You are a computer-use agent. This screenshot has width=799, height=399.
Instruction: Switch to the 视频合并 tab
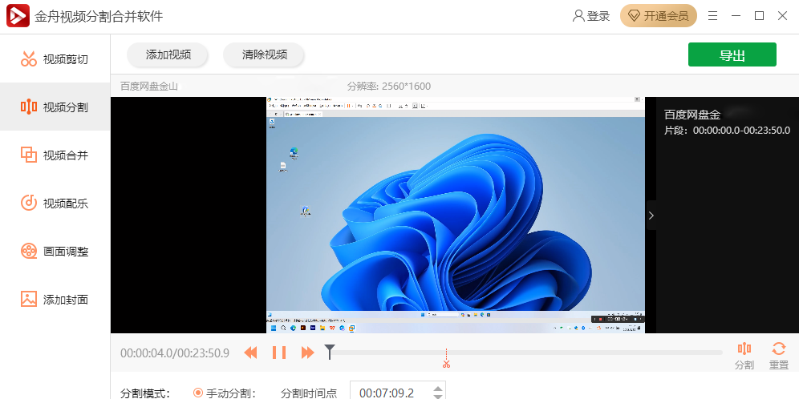tap(55, 155)
